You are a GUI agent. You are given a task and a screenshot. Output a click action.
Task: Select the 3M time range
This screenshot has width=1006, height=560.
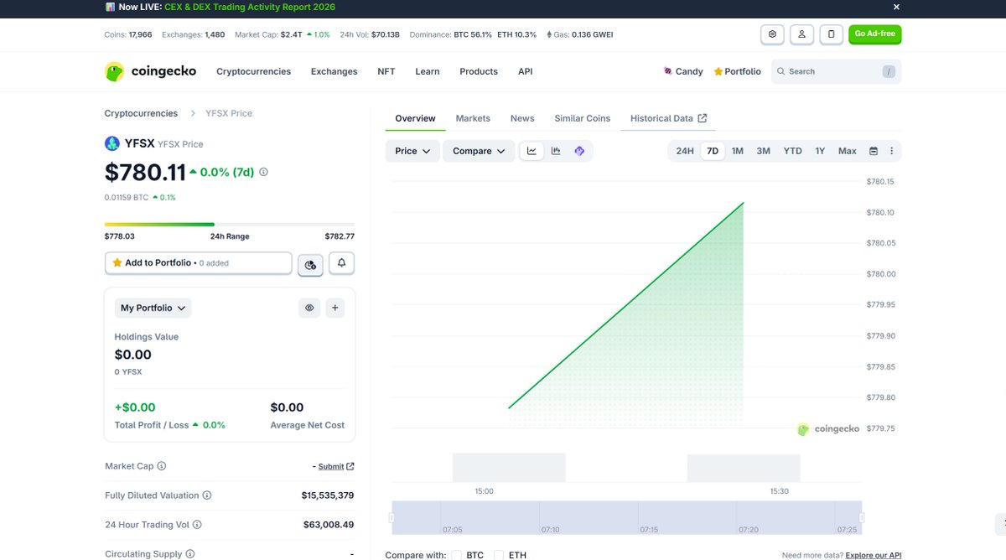pos(763,151)
